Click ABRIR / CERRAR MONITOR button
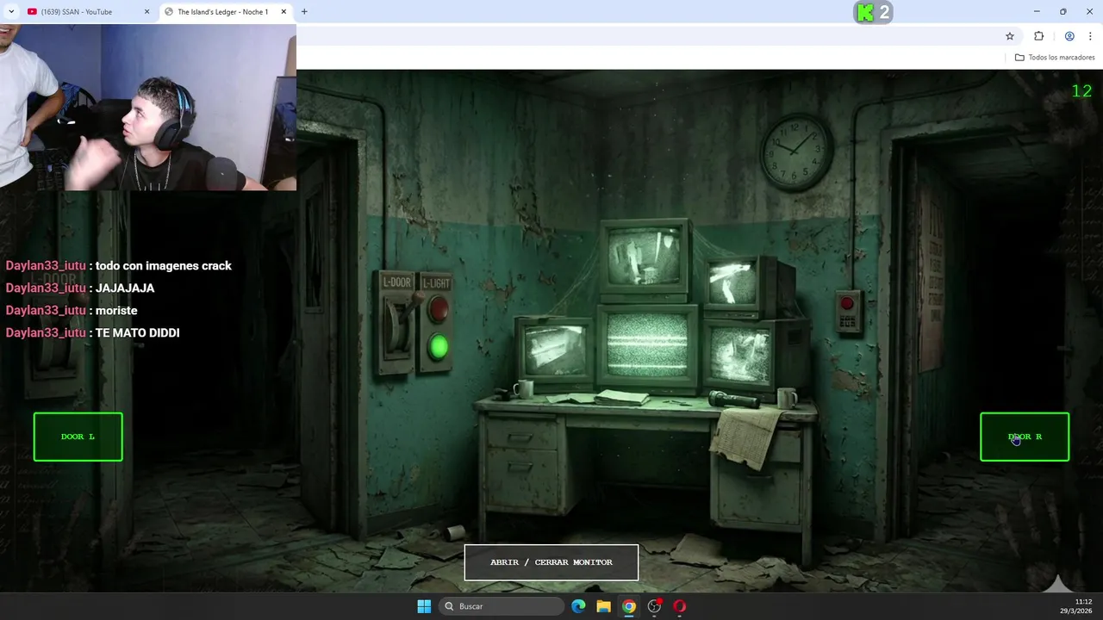 551,562
